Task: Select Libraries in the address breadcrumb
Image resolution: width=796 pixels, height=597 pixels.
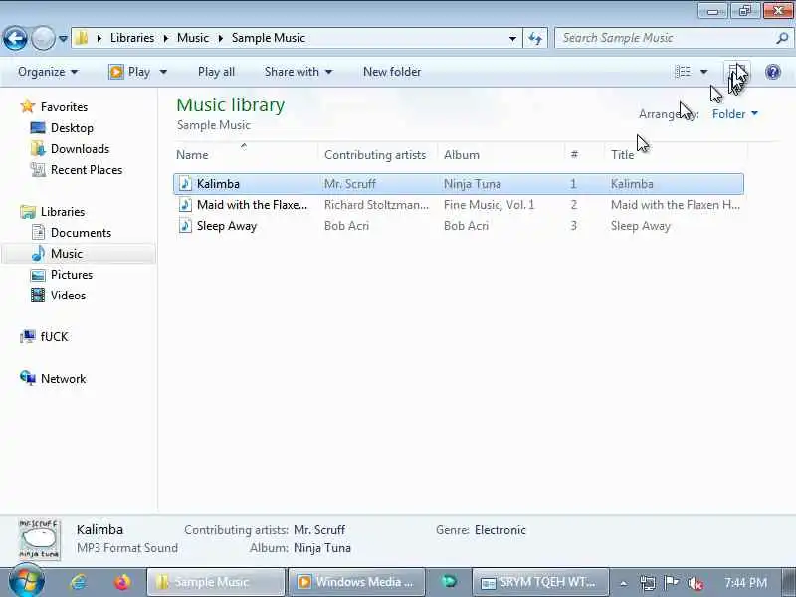Action: (132, 38)
